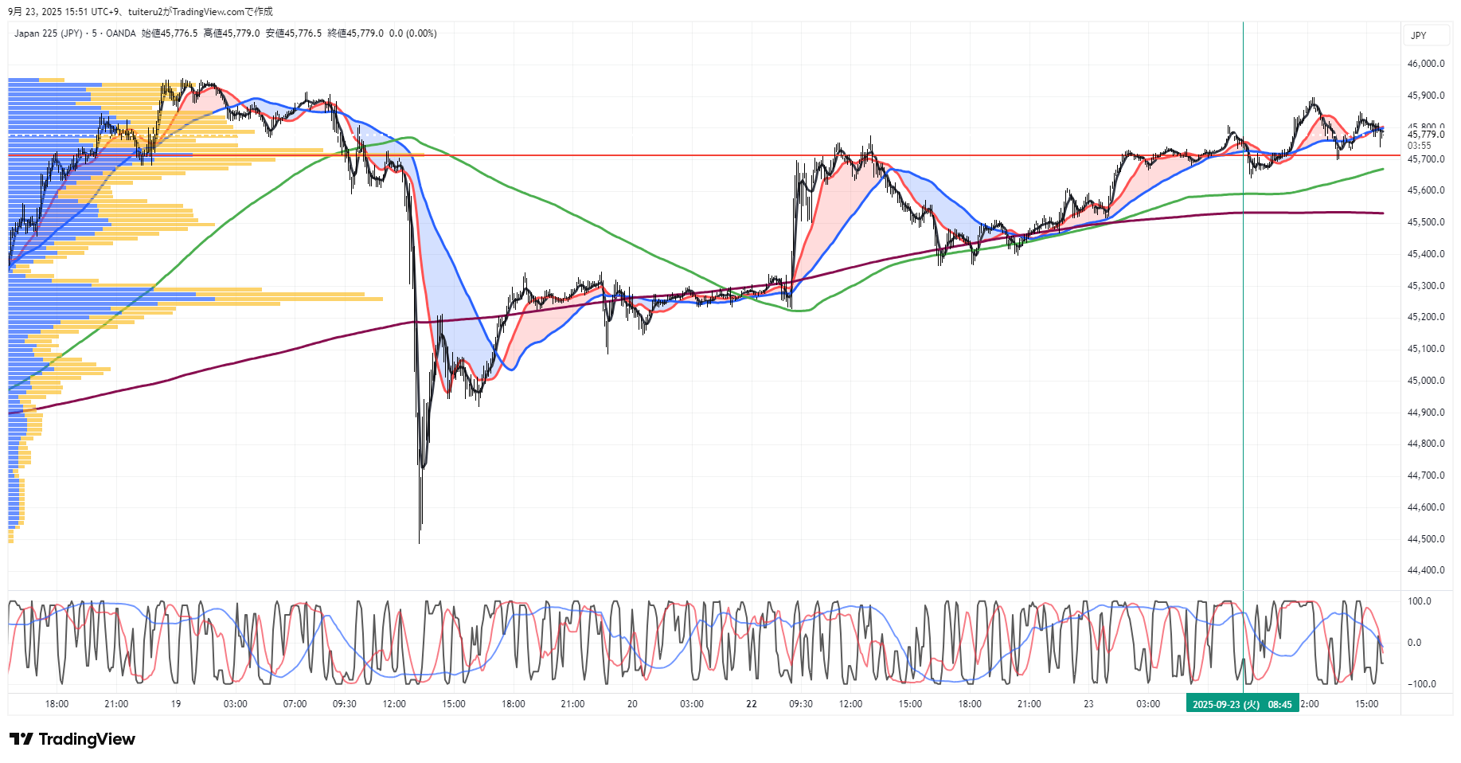The height and width of the screenshot is (763, 1461).
Task: Click the oscillator 0.0 scale label
Action: (x=1414, y=643)
